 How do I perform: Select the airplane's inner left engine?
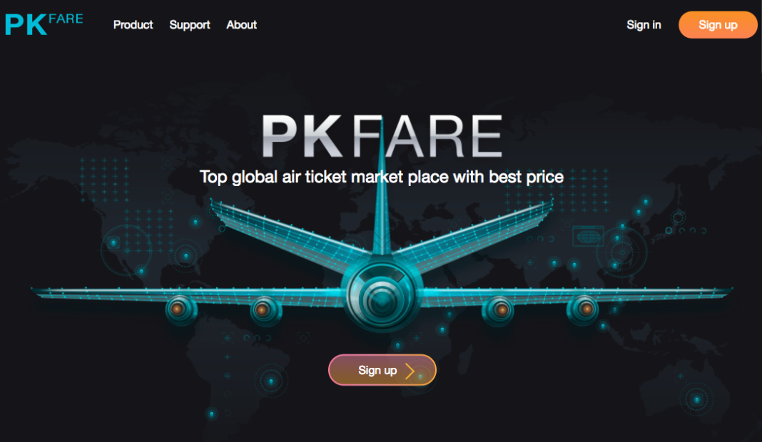click(263, 309)
